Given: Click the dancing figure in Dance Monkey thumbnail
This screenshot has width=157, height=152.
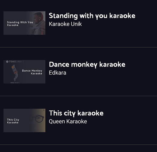Looking at the screenshot, I should click(x=15, y=73).
